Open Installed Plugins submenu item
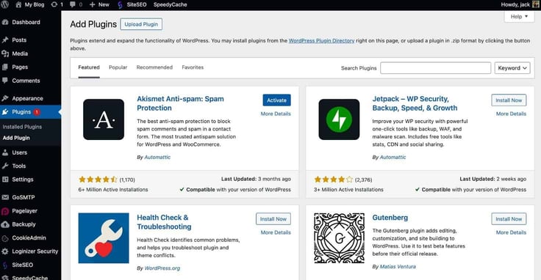The image size is (541, 280). pyautogui.click(x=22, y=127)
